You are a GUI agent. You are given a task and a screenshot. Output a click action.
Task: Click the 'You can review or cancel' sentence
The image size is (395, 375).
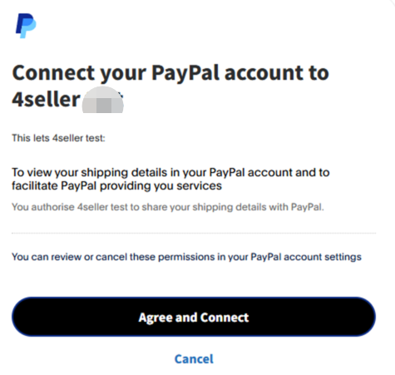tap(186, 257)
